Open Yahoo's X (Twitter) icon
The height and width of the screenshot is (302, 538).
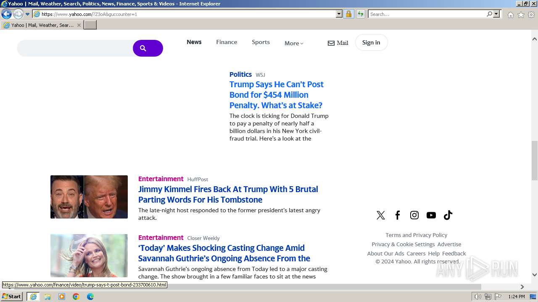click(381, 215)
